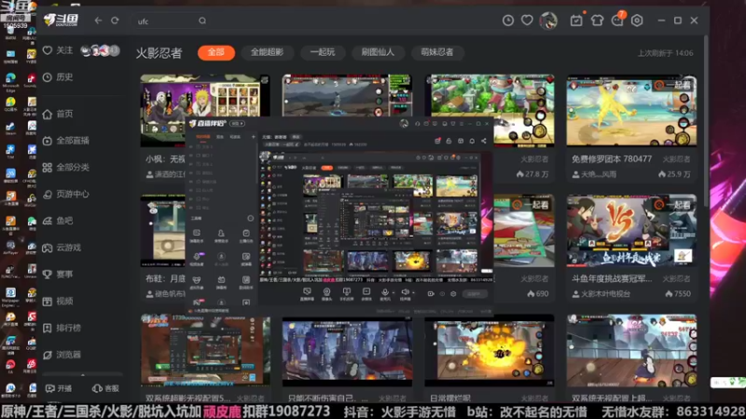Select the 全能超影 tab
This screenshot has width=746, height=419.
click(x=267, y=52)
